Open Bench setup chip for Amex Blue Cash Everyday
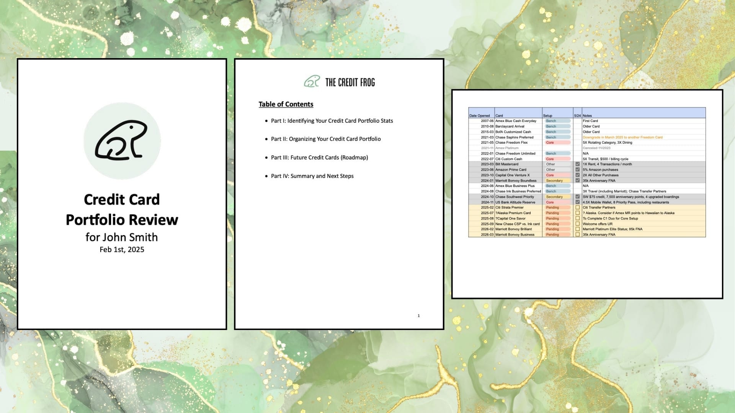Screen dimensions: 735x413 (557, 121)
